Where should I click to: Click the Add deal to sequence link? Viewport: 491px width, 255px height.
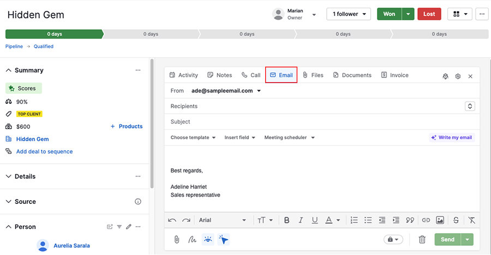pyautogui.click(x=44, y=152)
